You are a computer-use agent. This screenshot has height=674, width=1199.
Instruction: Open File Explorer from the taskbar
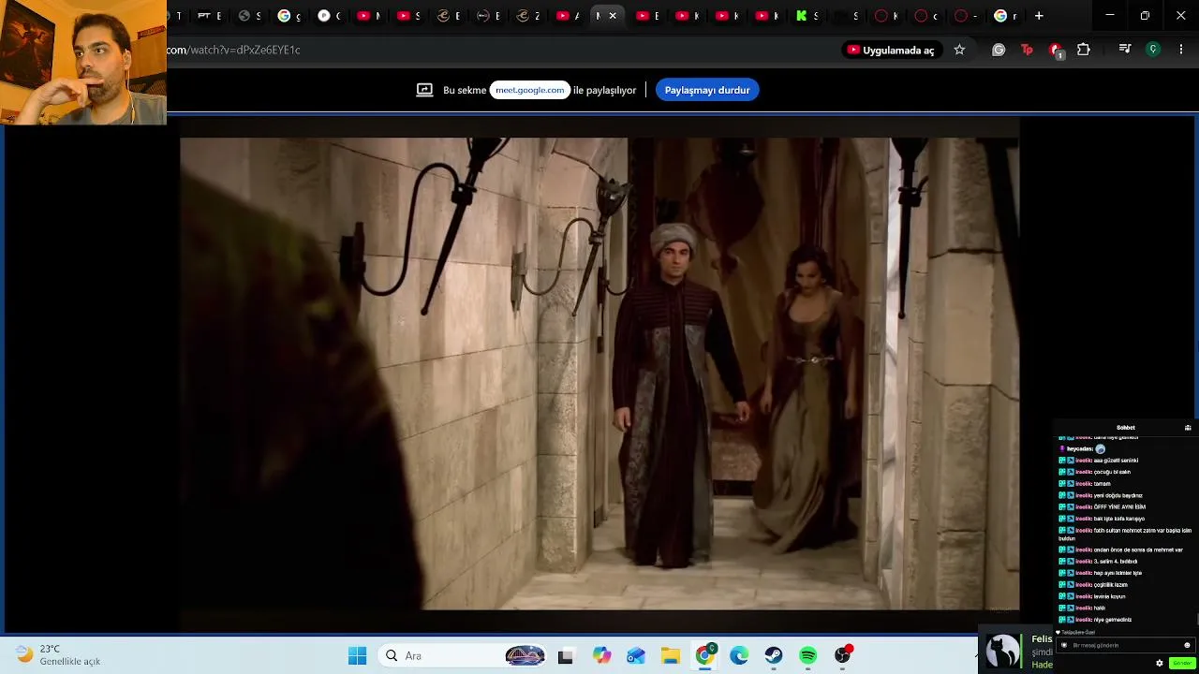point(671,656)
